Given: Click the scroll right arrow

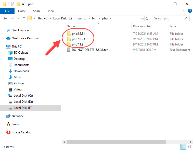Looking at the screenshot, I should (190, 142).
